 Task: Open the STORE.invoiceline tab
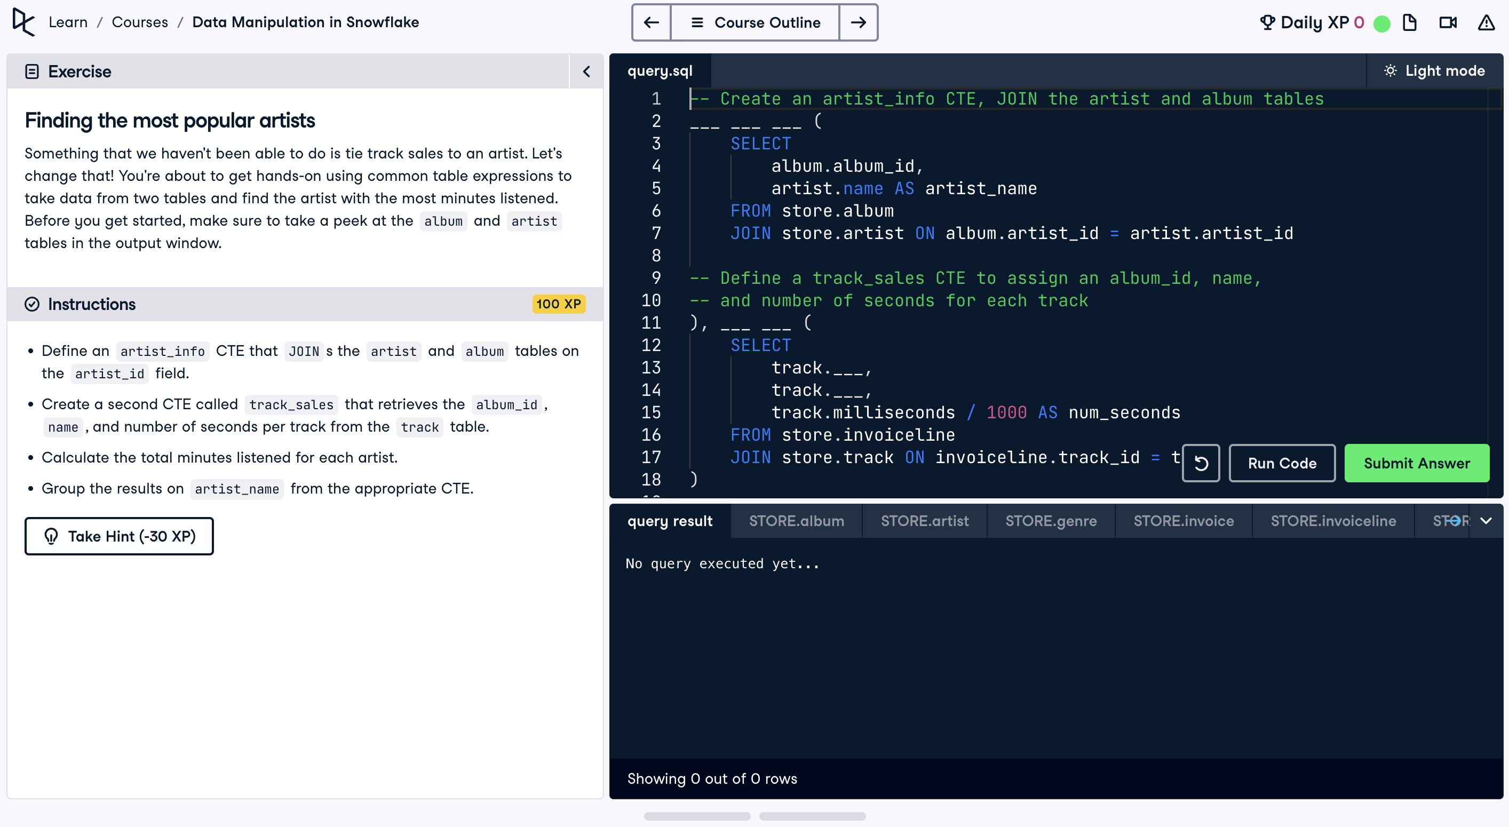coord(1333,521)
